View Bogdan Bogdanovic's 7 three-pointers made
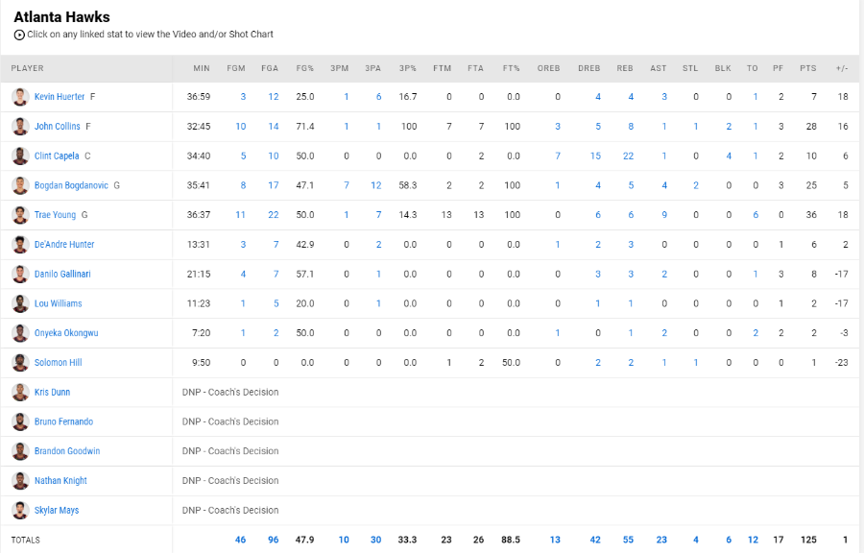The image size is (864, 553). 346,185
